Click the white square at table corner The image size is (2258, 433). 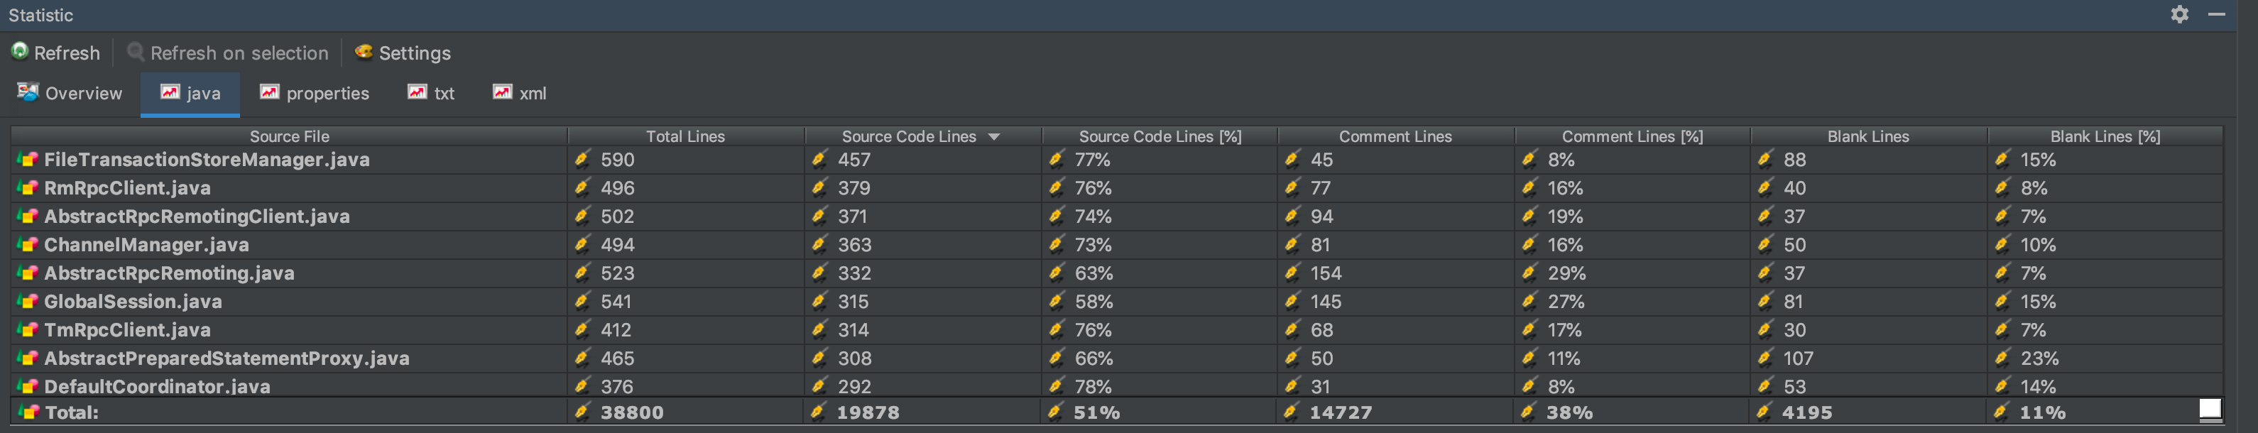click(x=2209, y=408)
